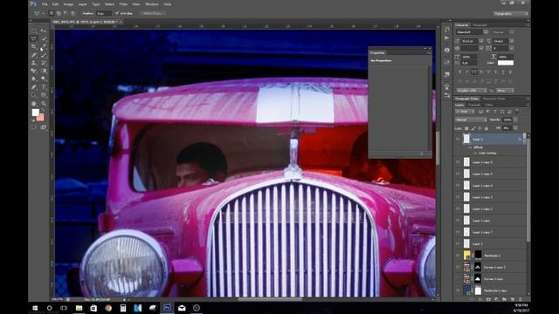
Task: Select the Clone Stamp tool
Action: point(34,63)
